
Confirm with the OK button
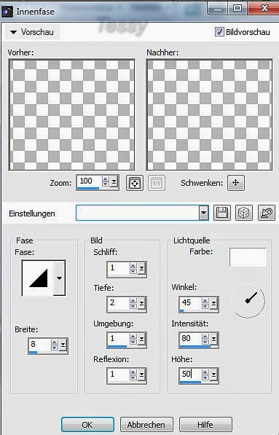[87, 425]
